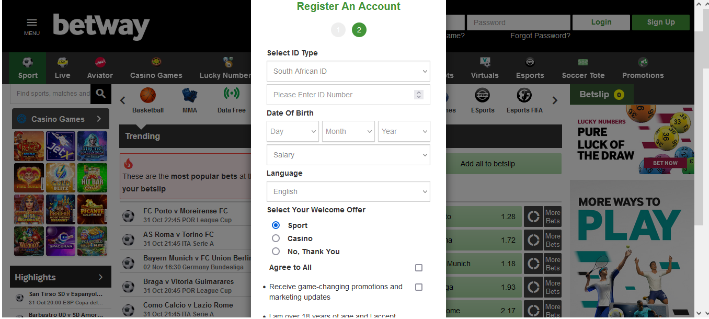709x319 pixels.
Task: Open the Select ID Type dropdown
Action: tap(348, 71)
